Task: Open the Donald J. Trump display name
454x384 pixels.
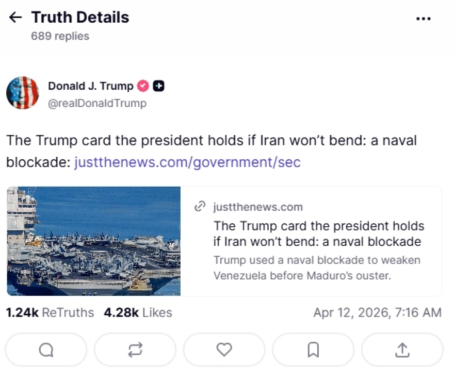Action: coord(90,86)
